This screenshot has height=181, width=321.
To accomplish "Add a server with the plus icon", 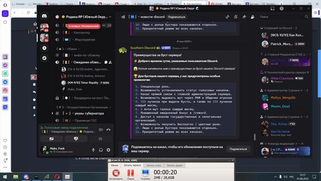I will [44, 48].
